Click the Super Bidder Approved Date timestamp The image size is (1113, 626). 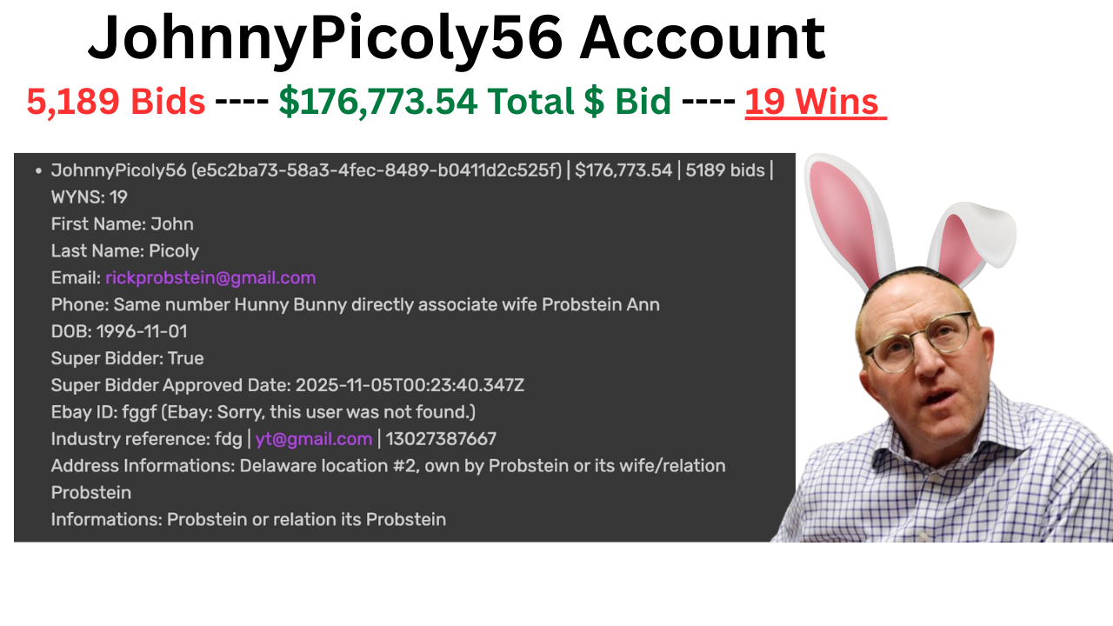(x=410, y=386)
